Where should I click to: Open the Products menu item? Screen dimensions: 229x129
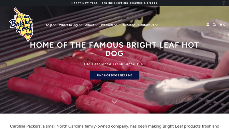click(x=107, y=25)
